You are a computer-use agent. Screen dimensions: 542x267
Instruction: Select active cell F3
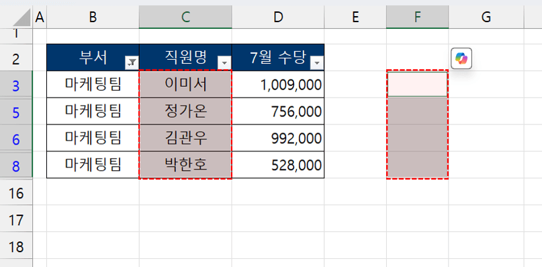click(418, 84)
